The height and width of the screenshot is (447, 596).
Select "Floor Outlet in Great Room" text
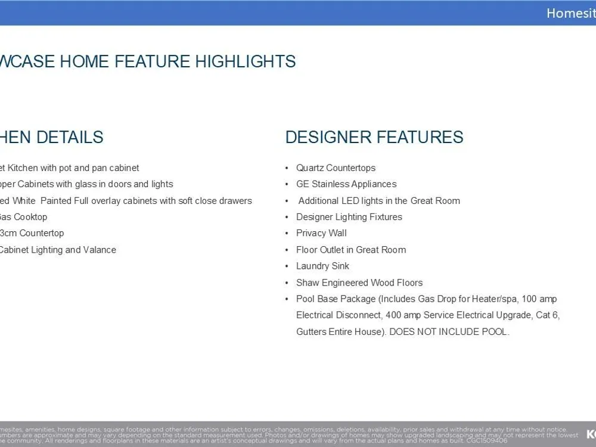pos(351,250)
